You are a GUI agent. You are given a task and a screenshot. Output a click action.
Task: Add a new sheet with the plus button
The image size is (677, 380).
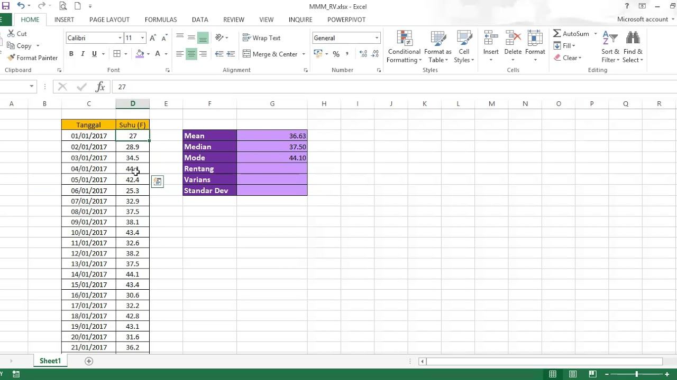pos(89,361)
